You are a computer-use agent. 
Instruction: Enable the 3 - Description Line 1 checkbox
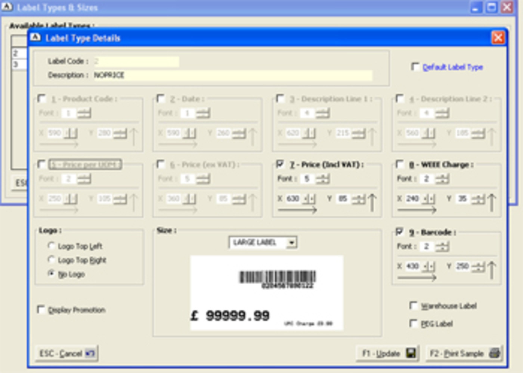click(x=280, y=98)
